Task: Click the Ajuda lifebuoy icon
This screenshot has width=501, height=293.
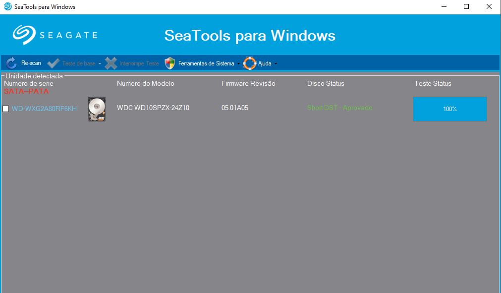Action: pyautogui.click(x=250, y=63)
